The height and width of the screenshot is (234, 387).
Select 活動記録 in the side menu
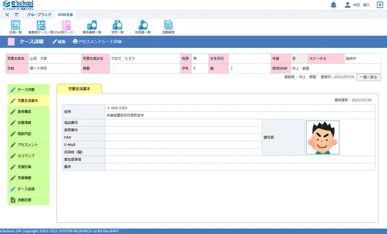(x=28, y=200)
